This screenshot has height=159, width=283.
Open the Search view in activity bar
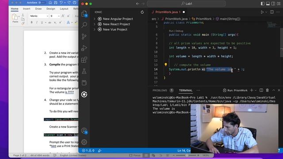coord(84,25)
